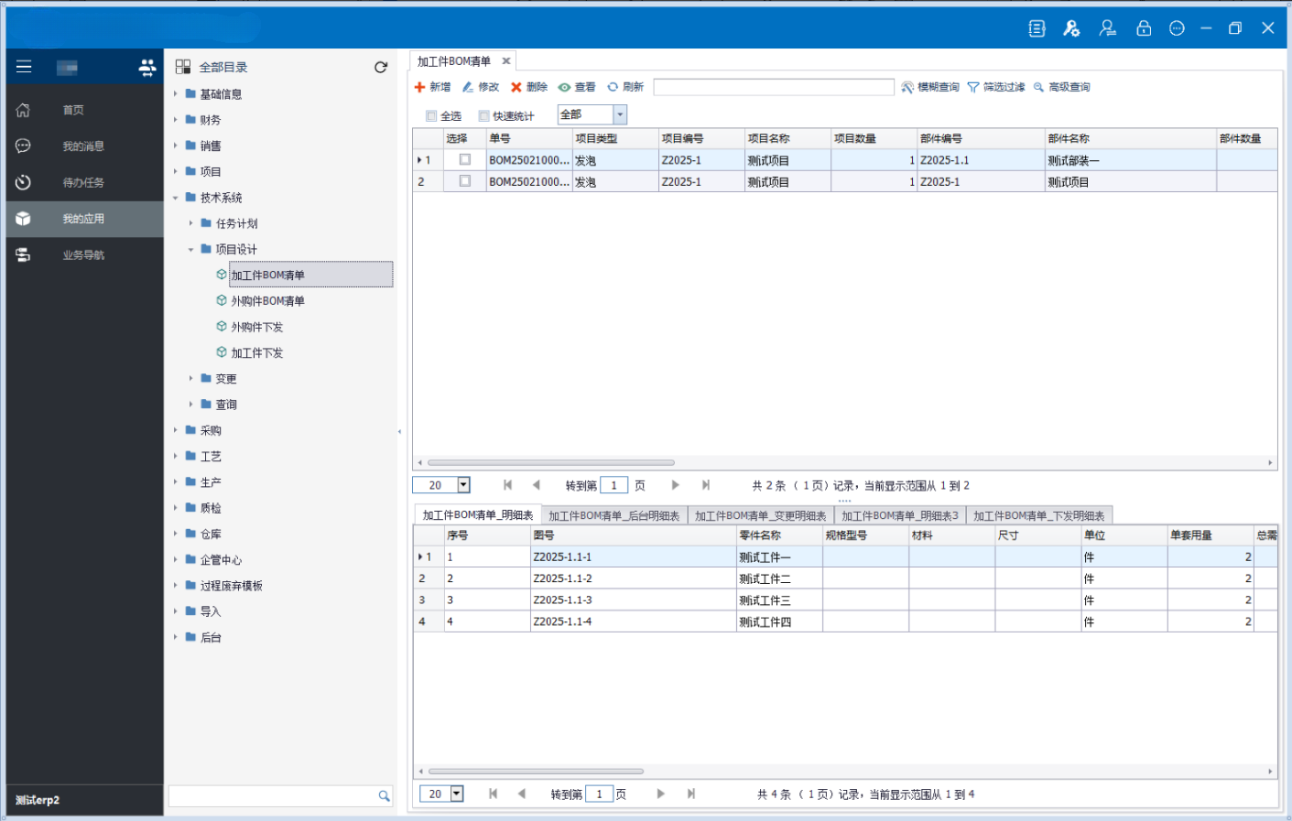
Task: Check the select box for Z2025-1.1 row
Action: (465, 159)
